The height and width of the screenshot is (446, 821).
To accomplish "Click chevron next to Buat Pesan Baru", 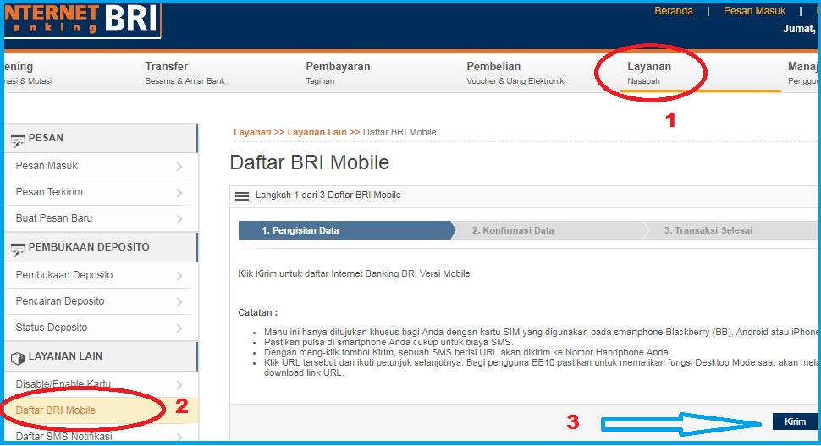I will pyautogui.click(x=179, y=219).
